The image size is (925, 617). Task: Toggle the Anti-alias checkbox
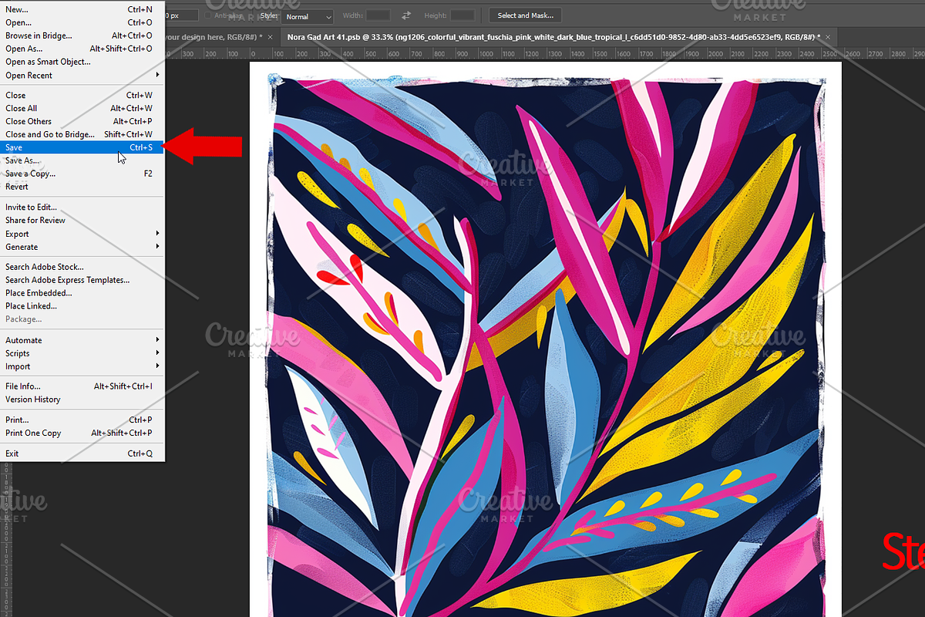(x=209, y=15)
